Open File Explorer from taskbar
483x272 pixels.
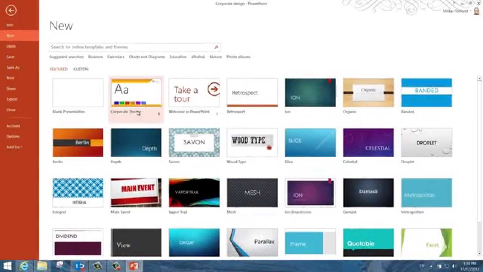[42, 266]
